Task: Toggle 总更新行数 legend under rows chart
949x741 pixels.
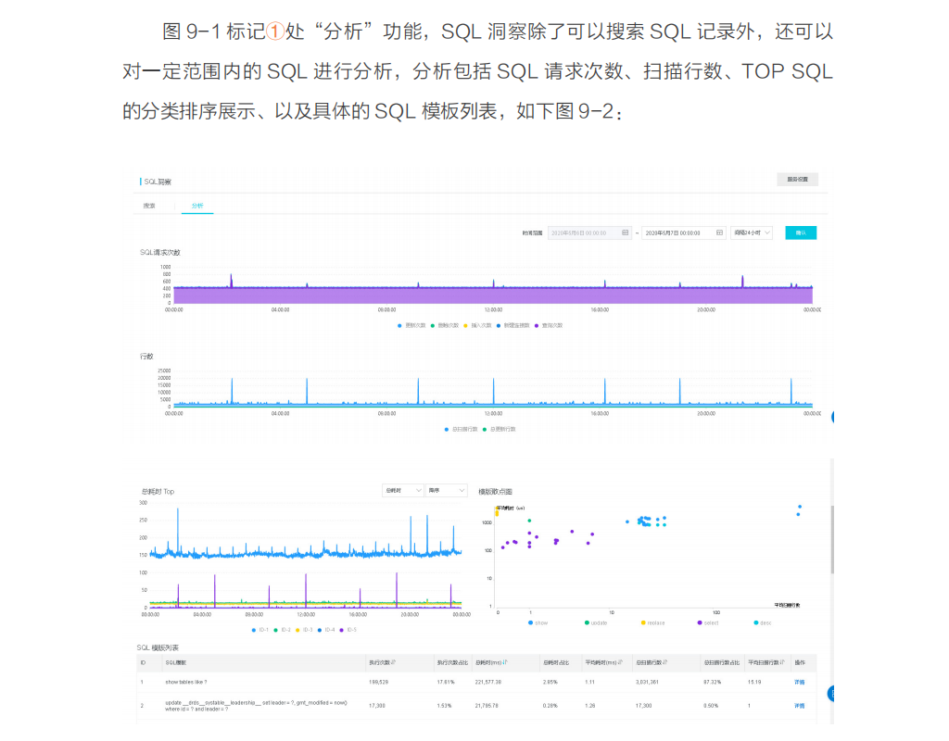Action: [x=500, y=429]
